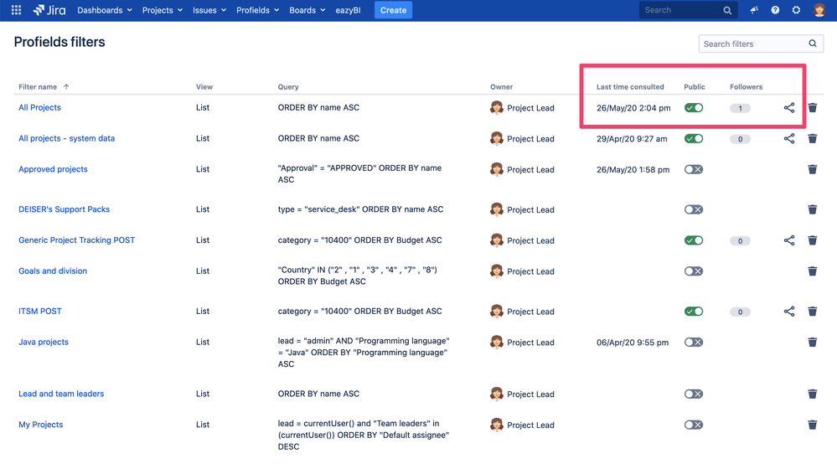Disable public toggle for Generic Project Tracking POST

pos(694,240)
